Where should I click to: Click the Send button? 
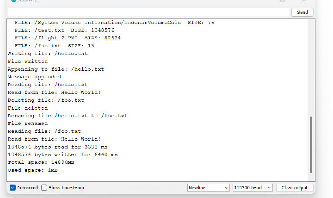pos(302,12)
